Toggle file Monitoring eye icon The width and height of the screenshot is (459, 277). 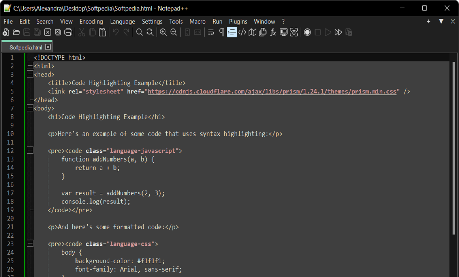pyautogui.click(x=294, y=32)
